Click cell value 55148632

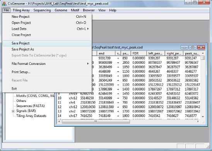[173, 98]
